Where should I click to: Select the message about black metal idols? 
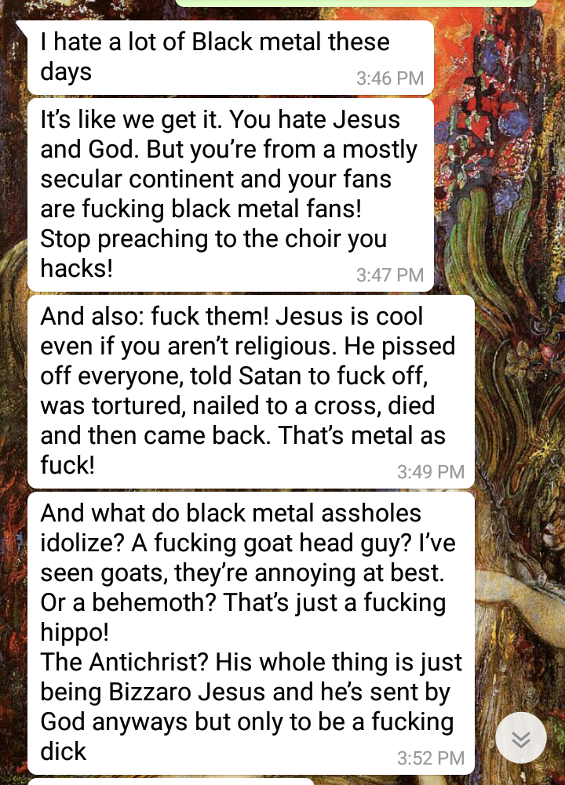point(251,634)
